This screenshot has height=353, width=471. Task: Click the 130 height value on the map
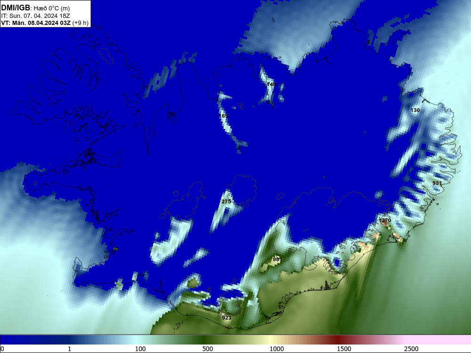pyautogui.click(x=415, y=110)
